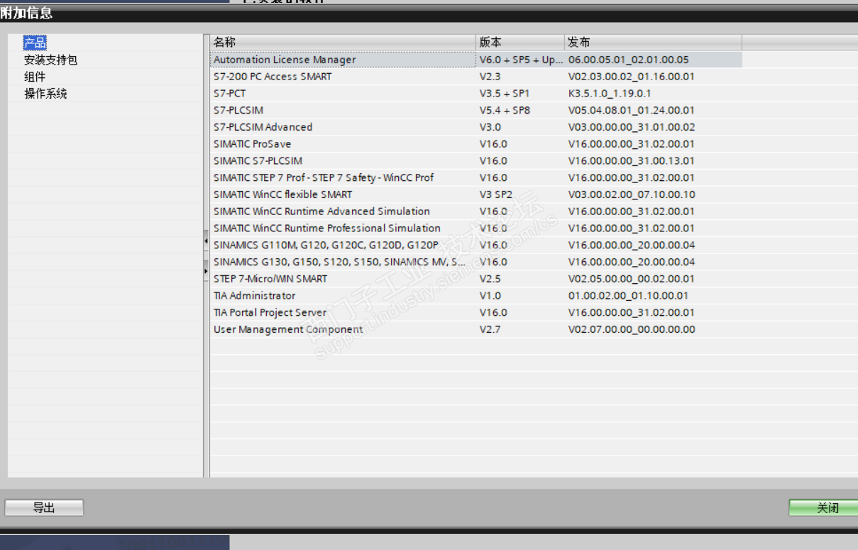Viewport: 858px width, 550px height.
Task: Select SIMATIC STEP 7 Prof - Safety - WinCC Prof
Action: coord(476,177)
